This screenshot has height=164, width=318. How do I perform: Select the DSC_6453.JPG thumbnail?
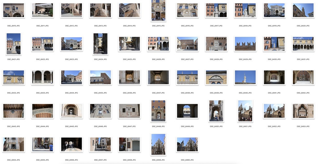(303, 111)
